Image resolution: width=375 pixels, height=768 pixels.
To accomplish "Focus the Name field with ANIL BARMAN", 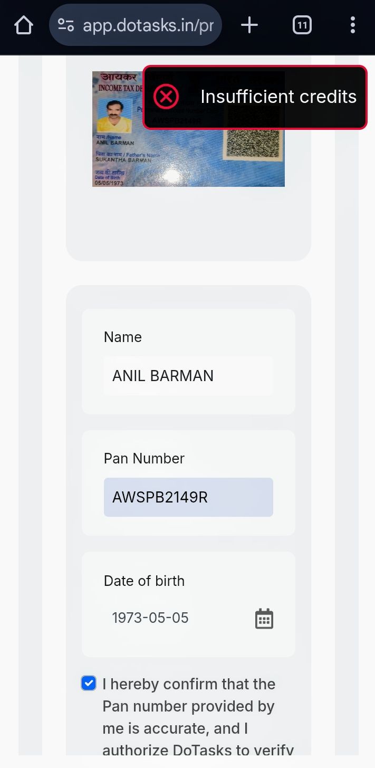I will 188,376.
